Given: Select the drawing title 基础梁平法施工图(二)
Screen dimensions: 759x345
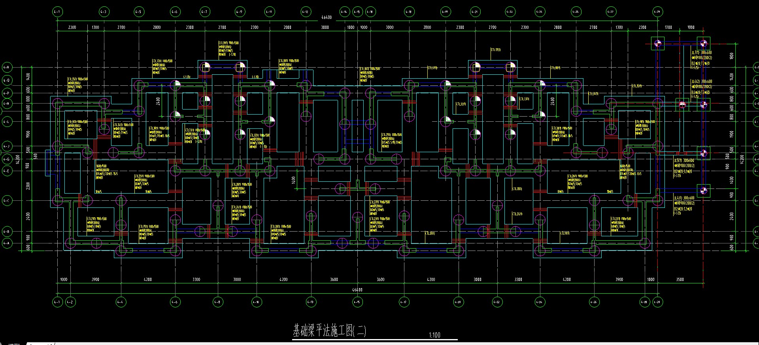Looking at the screenshot, I should click(329, 330).
